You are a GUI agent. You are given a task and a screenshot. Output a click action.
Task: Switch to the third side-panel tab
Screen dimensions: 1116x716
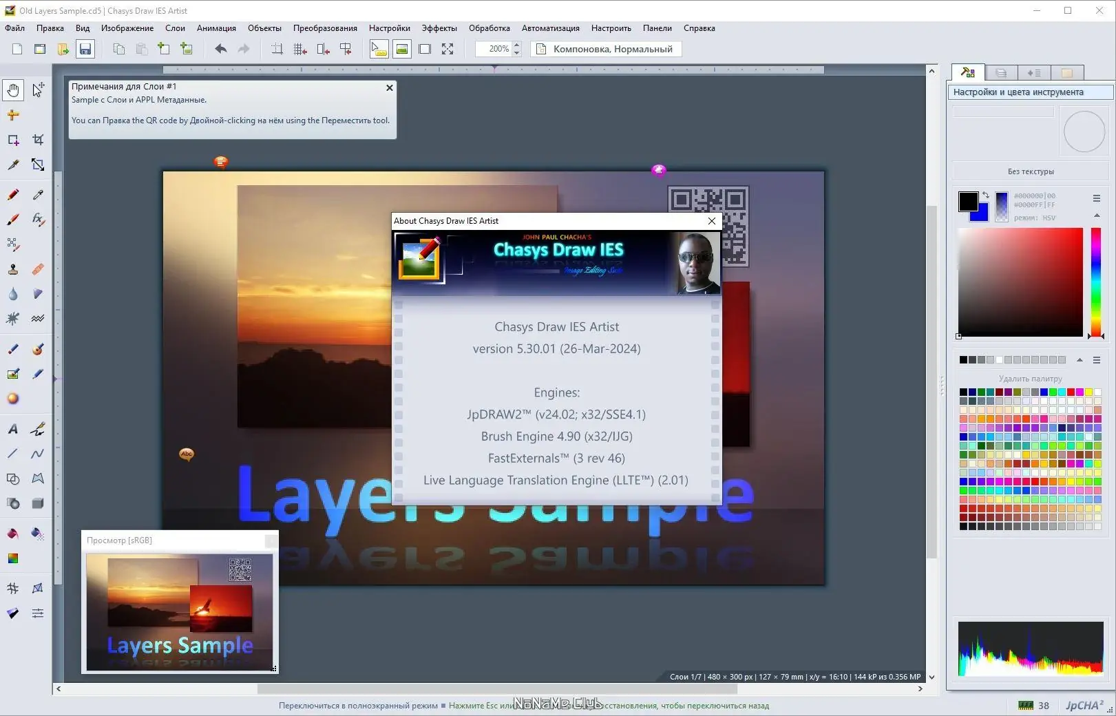(x=1034, y=72)
